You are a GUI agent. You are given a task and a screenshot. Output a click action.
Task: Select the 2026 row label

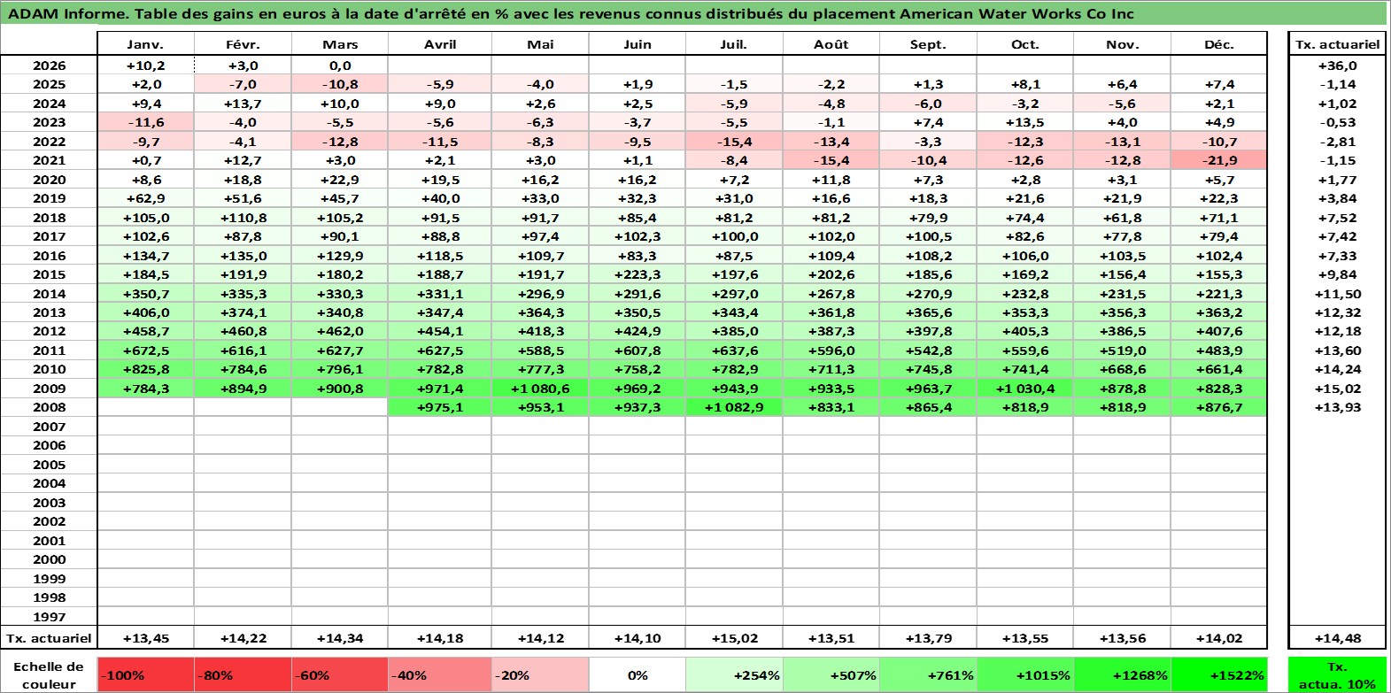tap(49, 65)
